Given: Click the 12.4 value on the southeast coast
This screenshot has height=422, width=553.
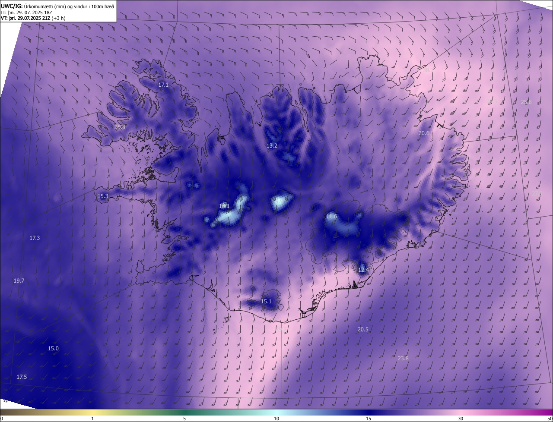Looking at the screenshot, I should [363, 270].
